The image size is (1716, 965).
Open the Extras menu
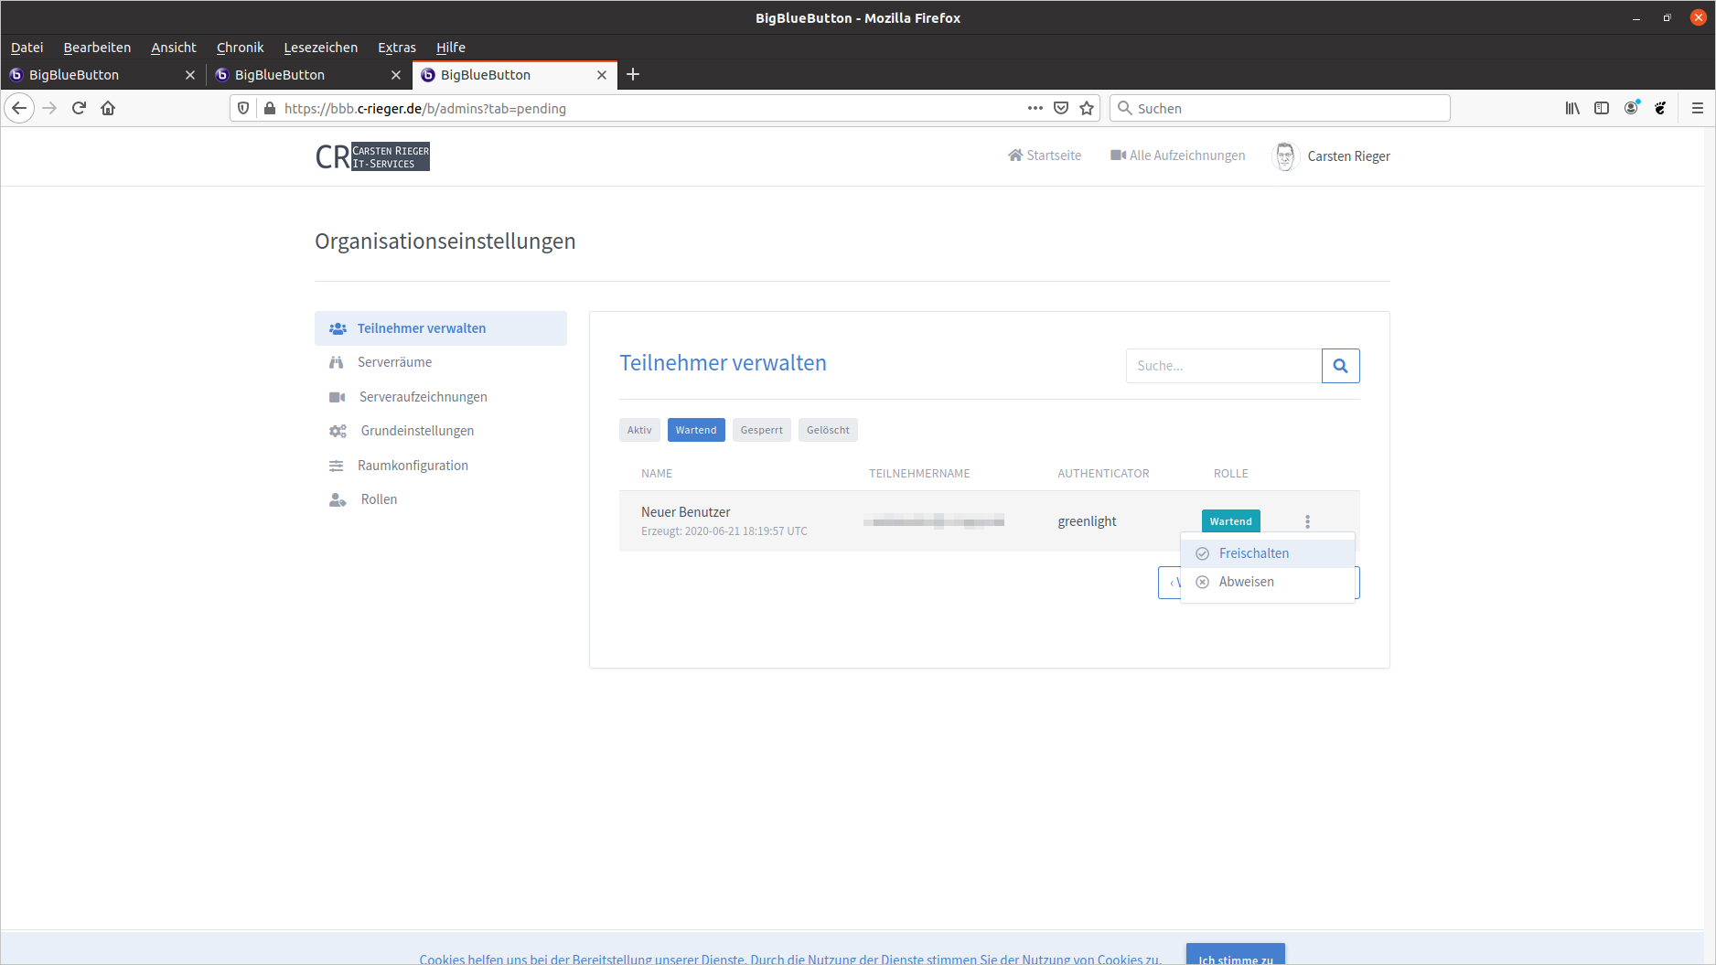pyautogui.click(x=397, y=48)
